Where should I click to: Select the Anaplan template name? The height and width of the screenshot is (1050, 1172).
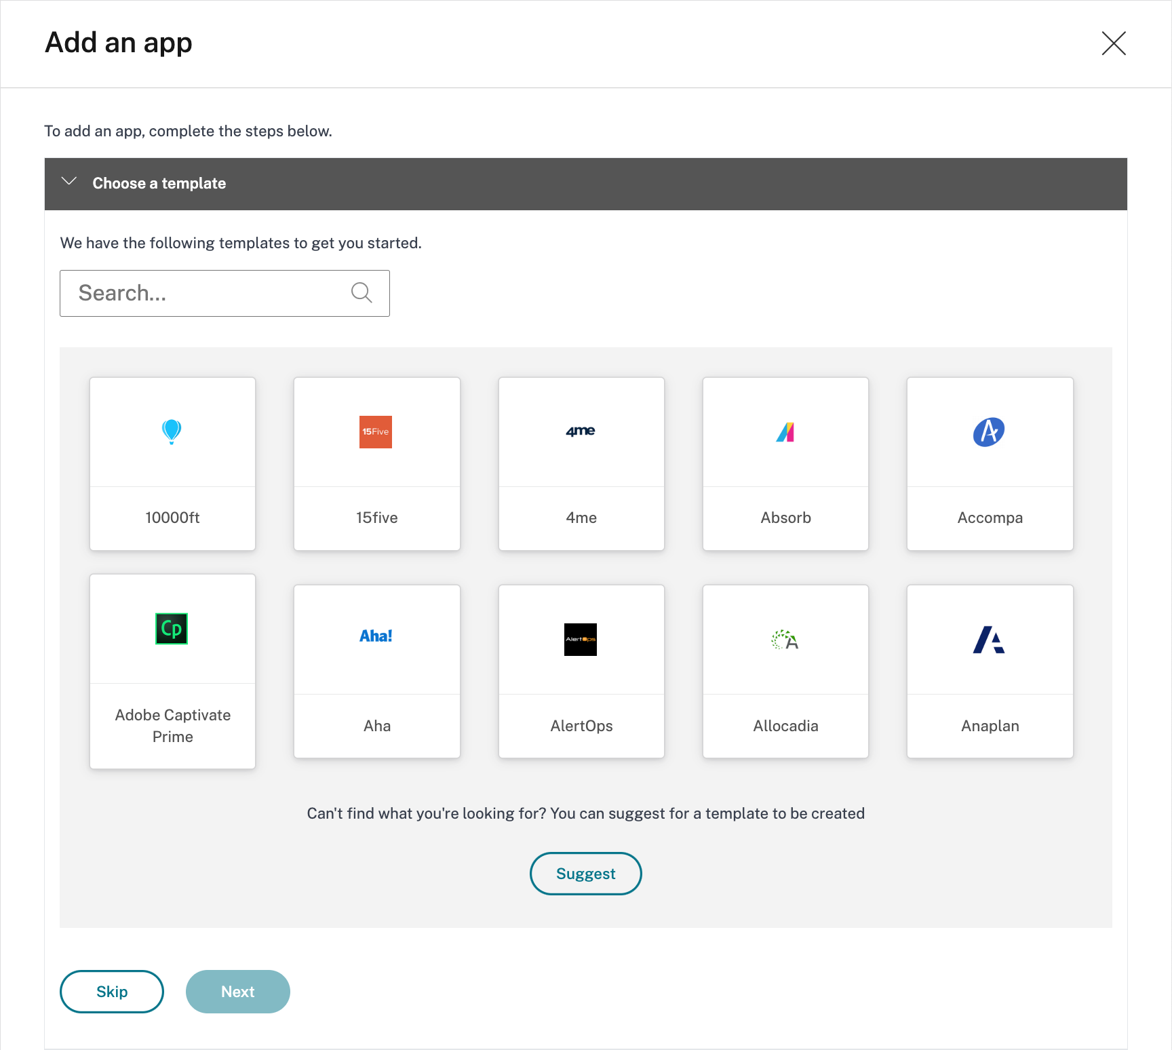click(x=990, y=726)
